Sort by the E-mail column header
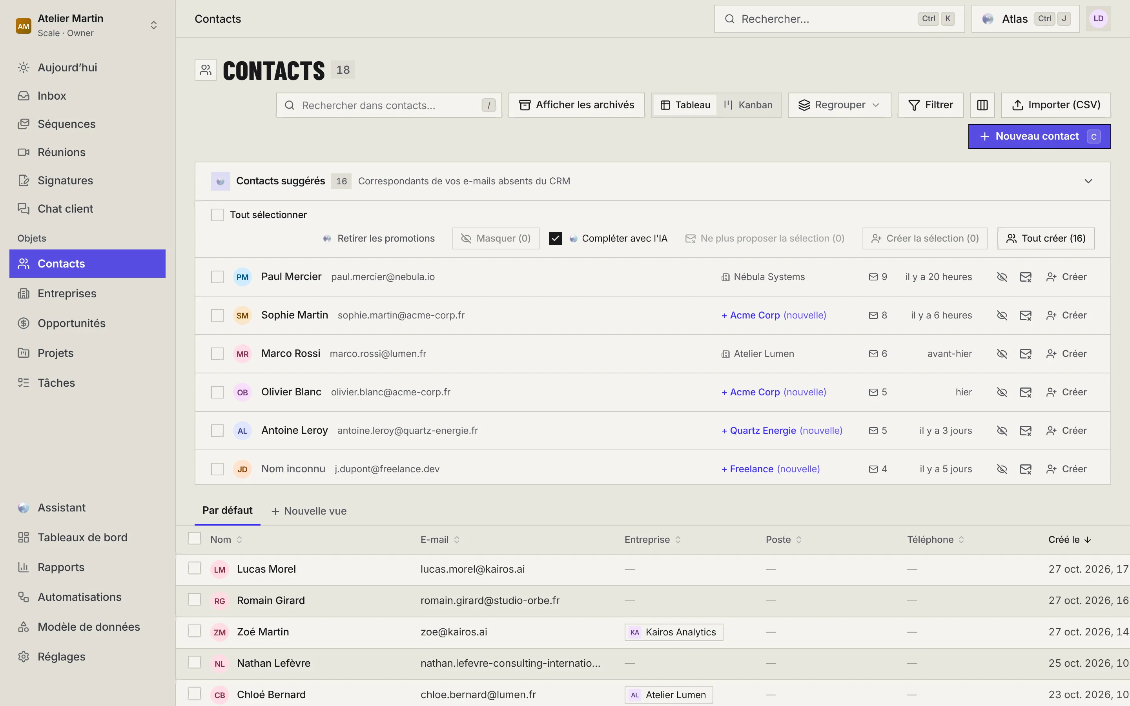The height and width of the screenshot is (706, 1130). [440, 540]
